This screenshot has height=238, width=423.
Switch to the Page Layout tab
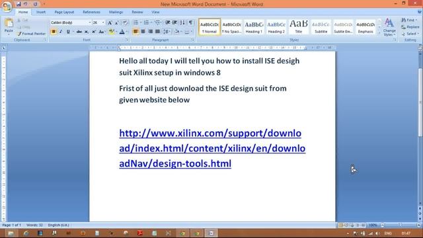pyautogui.click(x=64, y=12)
